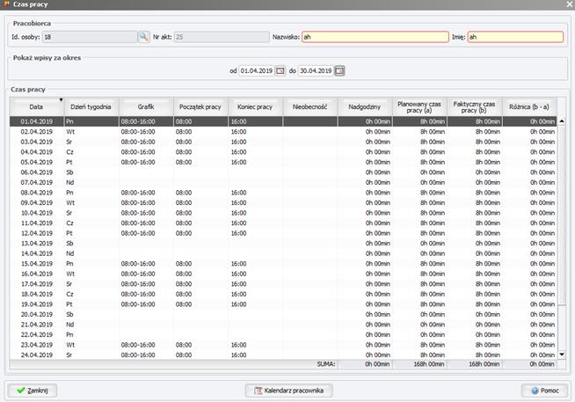Open the calendar picker for the 'do' date
Screen dimensions: 575x402
tap(339, 70)
